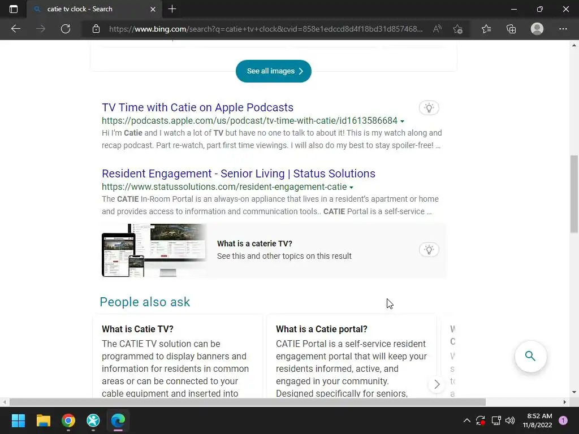View site information lock icon
The height and width of the screenshot is (434, 579).
coord(96,29)
